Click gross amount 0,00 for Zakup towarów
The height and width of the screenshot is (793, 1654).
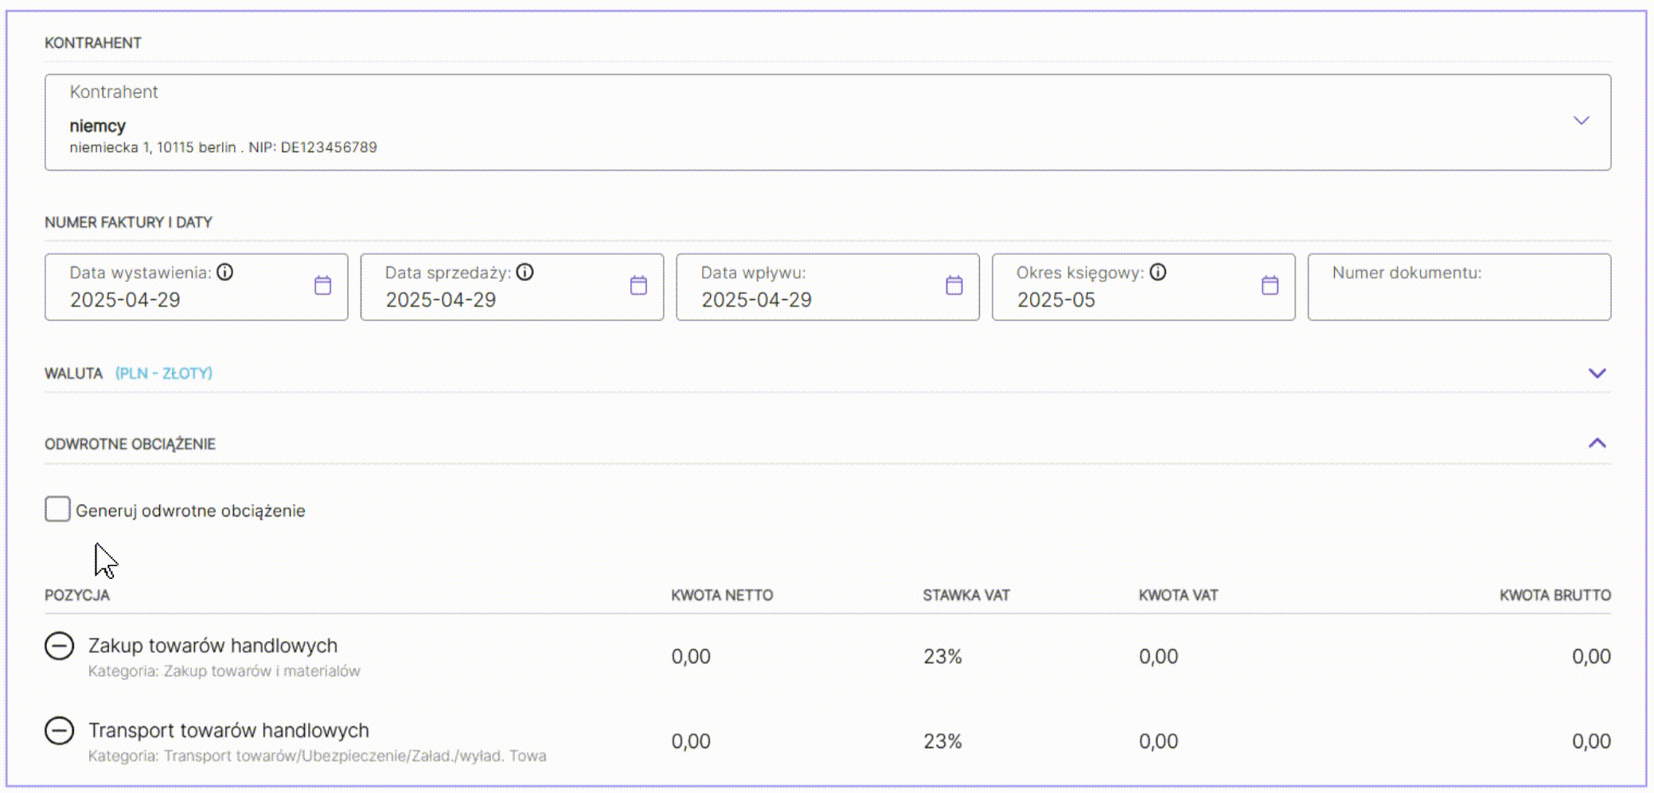[1591, 657]
